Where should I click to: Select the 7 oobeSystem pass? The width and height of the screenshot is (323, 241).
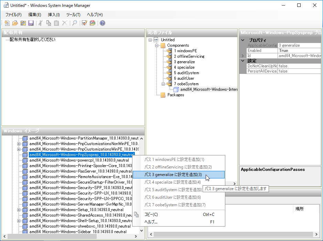(186, 84)
